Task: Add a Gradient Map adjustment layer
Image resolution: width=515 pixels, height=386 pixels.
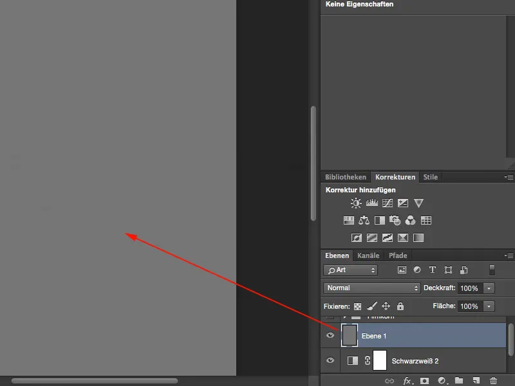Action: (418, 237)
